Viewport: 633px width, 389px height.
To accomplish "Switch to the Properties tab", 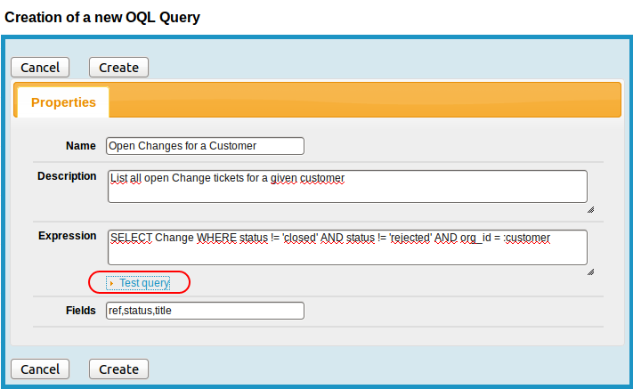I will 63,102.
